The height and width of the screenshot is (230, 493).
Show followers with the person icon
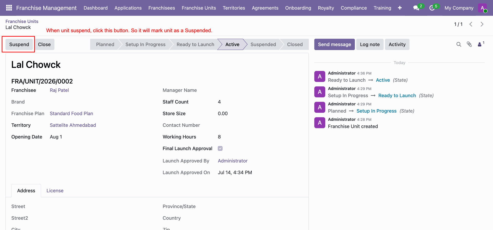click(x=480, y=44)
